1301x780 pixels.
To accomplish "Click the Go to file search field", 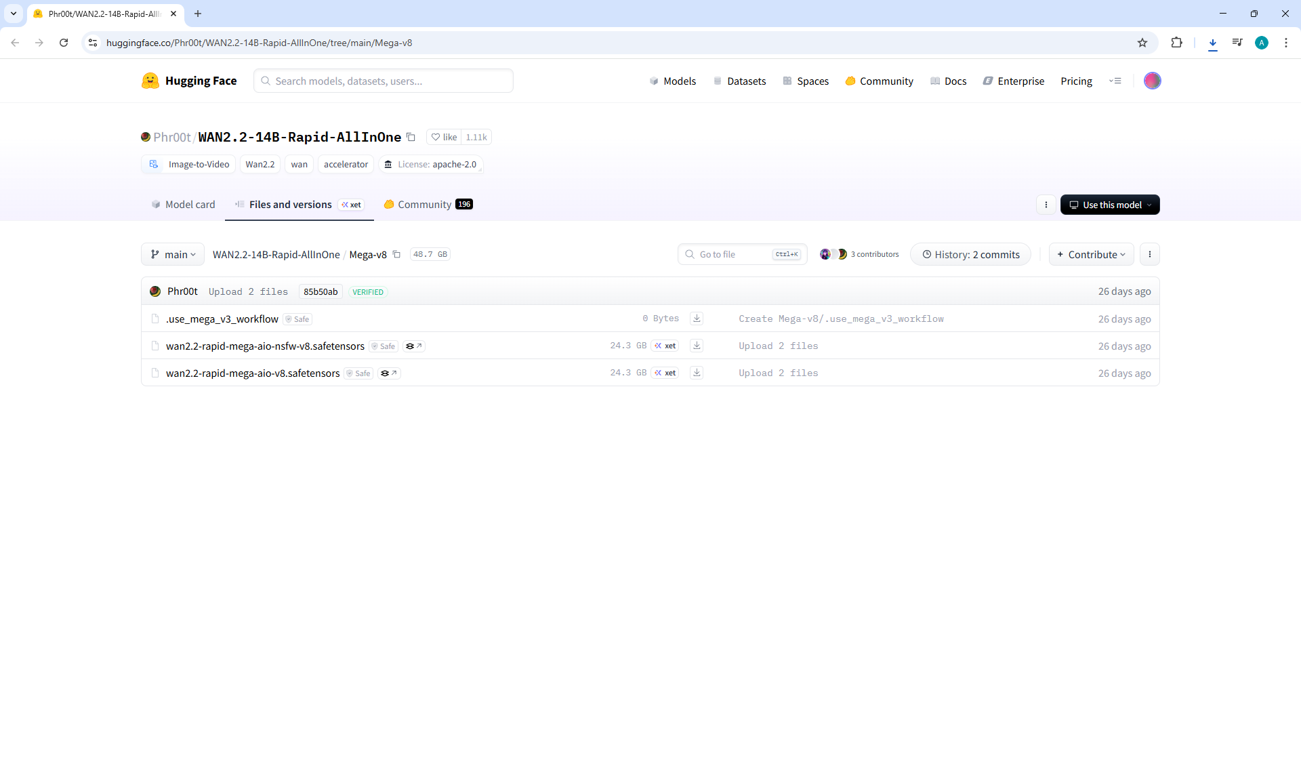I will click(x=732, y=254).
